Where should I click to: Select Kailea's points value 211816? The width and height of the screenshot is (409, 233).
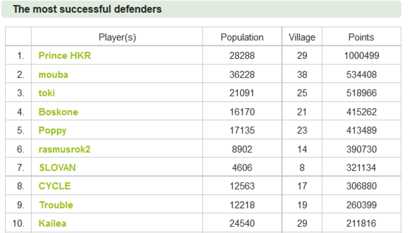tap(361, 223)
